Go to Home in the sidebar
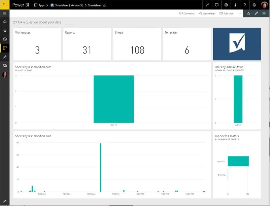 click(5, 22)
